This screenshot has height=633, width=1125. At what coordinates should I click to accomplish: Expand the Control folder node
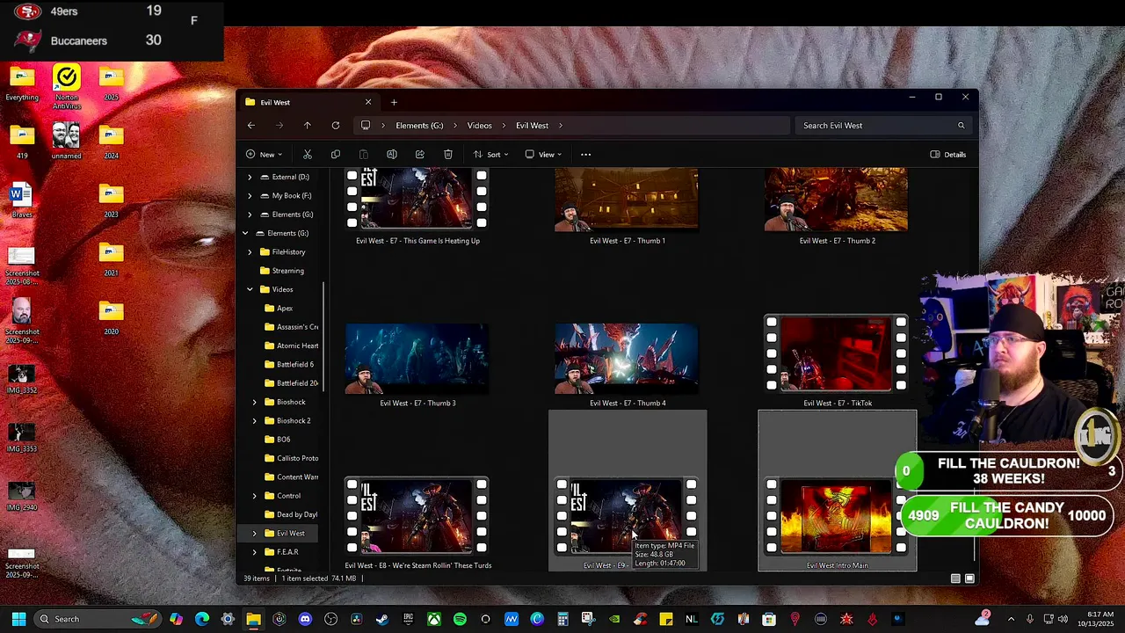click(x=255, y=496)
